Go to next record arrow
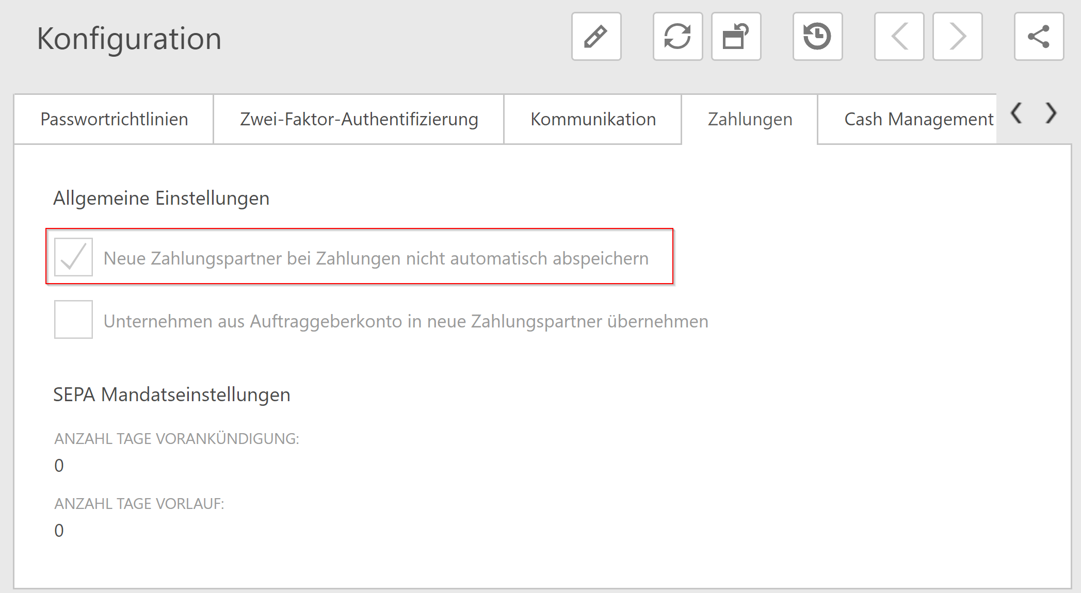This screenshot has height=593, width=1081. tap(957, 37)
